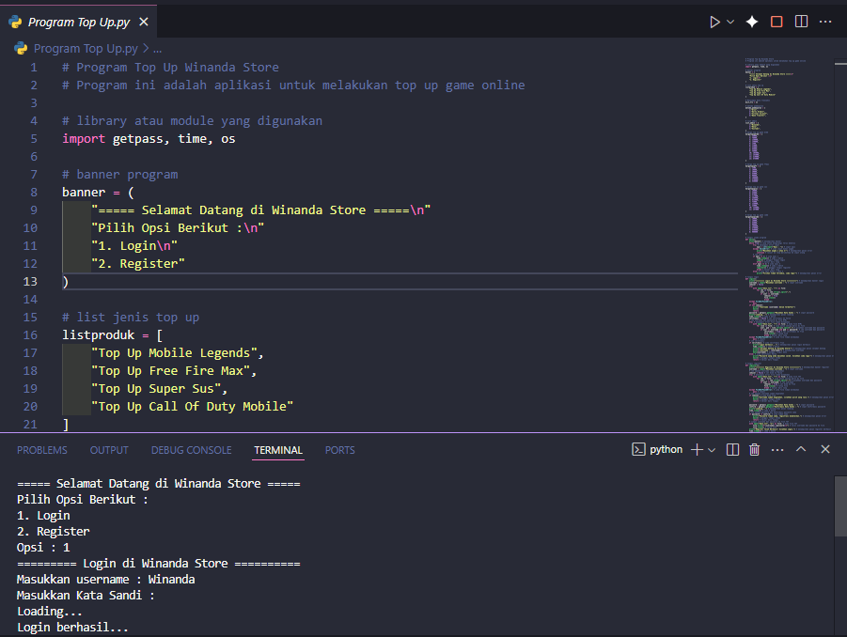Viewport: 847px width, 637px height.
Task: Click "Pilih Opsi Berikut" string in editor
Action: pyautogui.click(x=178, y=227)
